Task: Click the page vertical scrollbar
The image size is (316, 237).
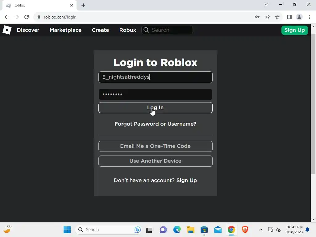Action: point(313,104)
